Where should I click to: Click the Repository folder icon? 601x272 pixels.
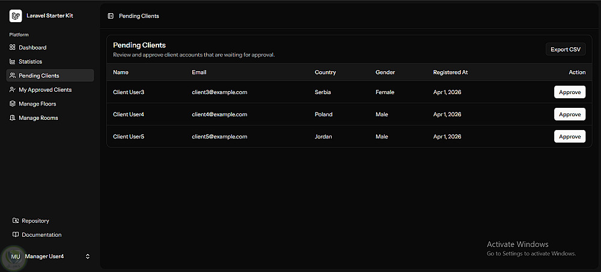click(16, 220)
